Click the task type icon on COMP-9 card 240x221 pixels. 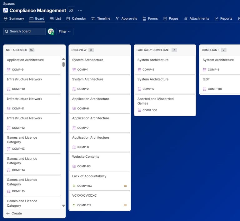pos(9,70)
